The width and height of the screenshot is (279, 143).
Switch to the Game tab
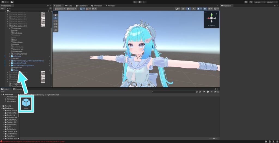coord(68,5)
